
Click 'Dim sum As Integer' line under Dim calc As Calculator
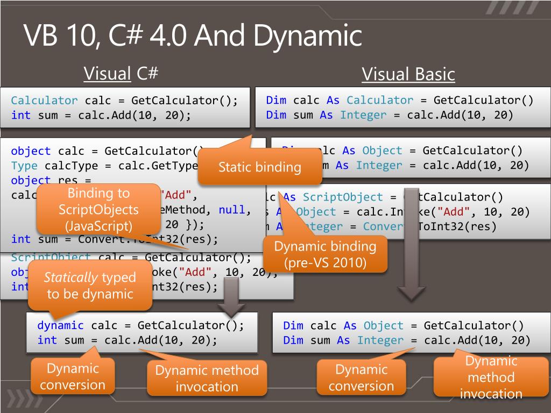[x=390, y=115]
